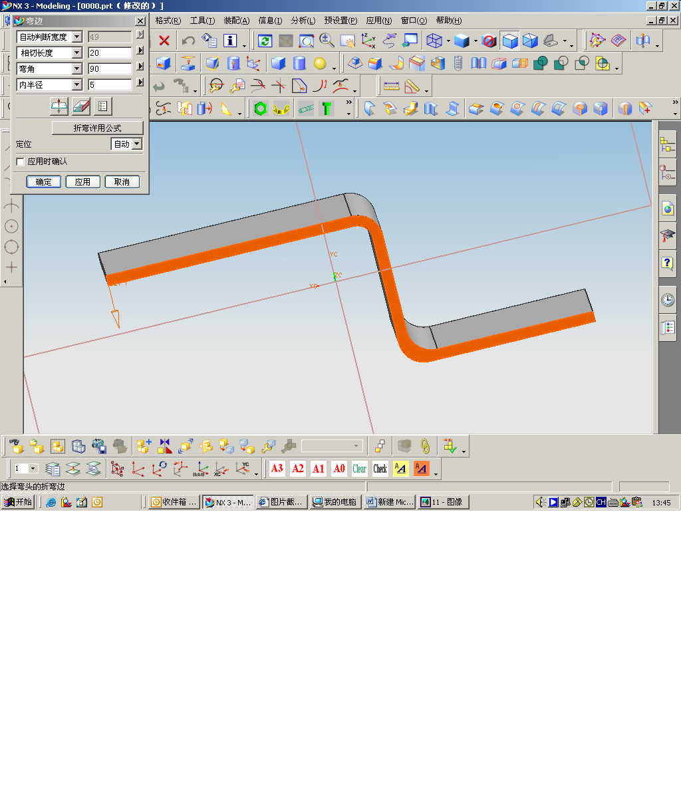
Task: Click the green letter T icon
Action: 326,108
